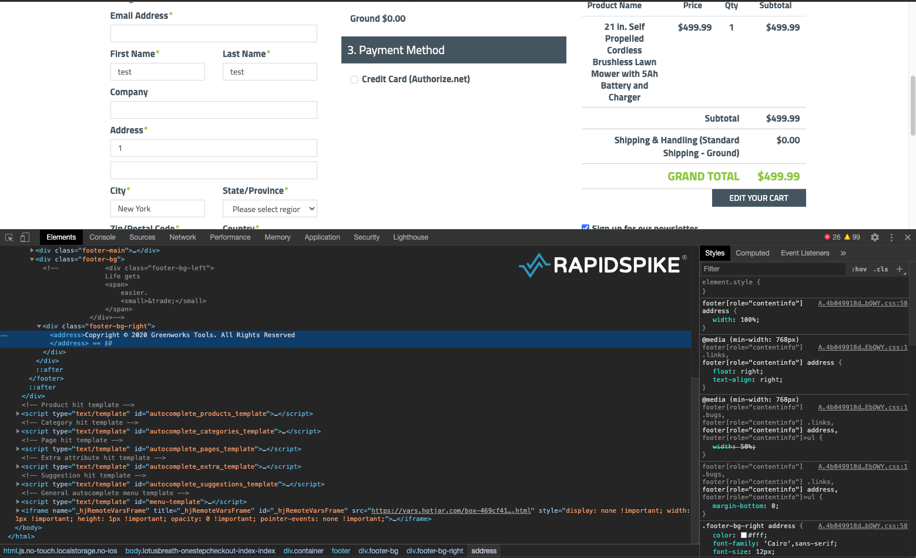
Task: Click the first Address line field containing 1
Action: click(x=214, y=148)
